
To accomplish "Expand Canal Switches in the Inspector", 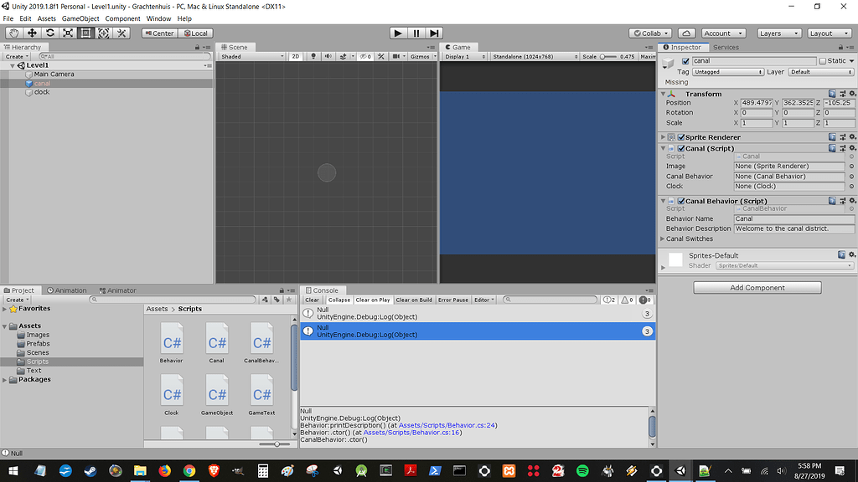I will 663,238.
